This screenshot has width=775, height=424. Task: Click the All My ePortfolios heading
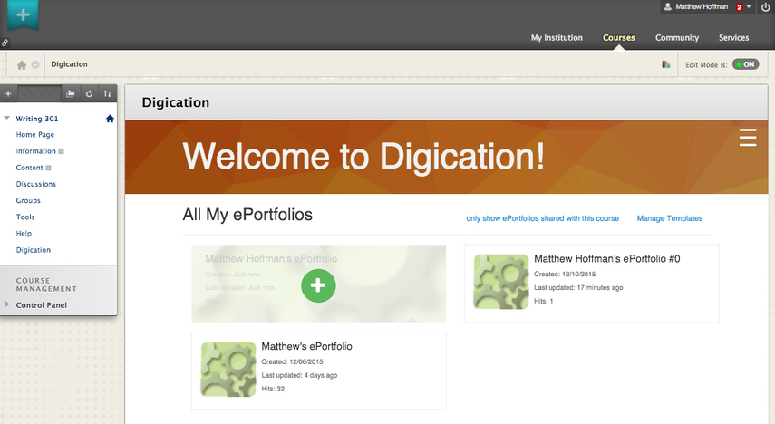coord(247,215)
